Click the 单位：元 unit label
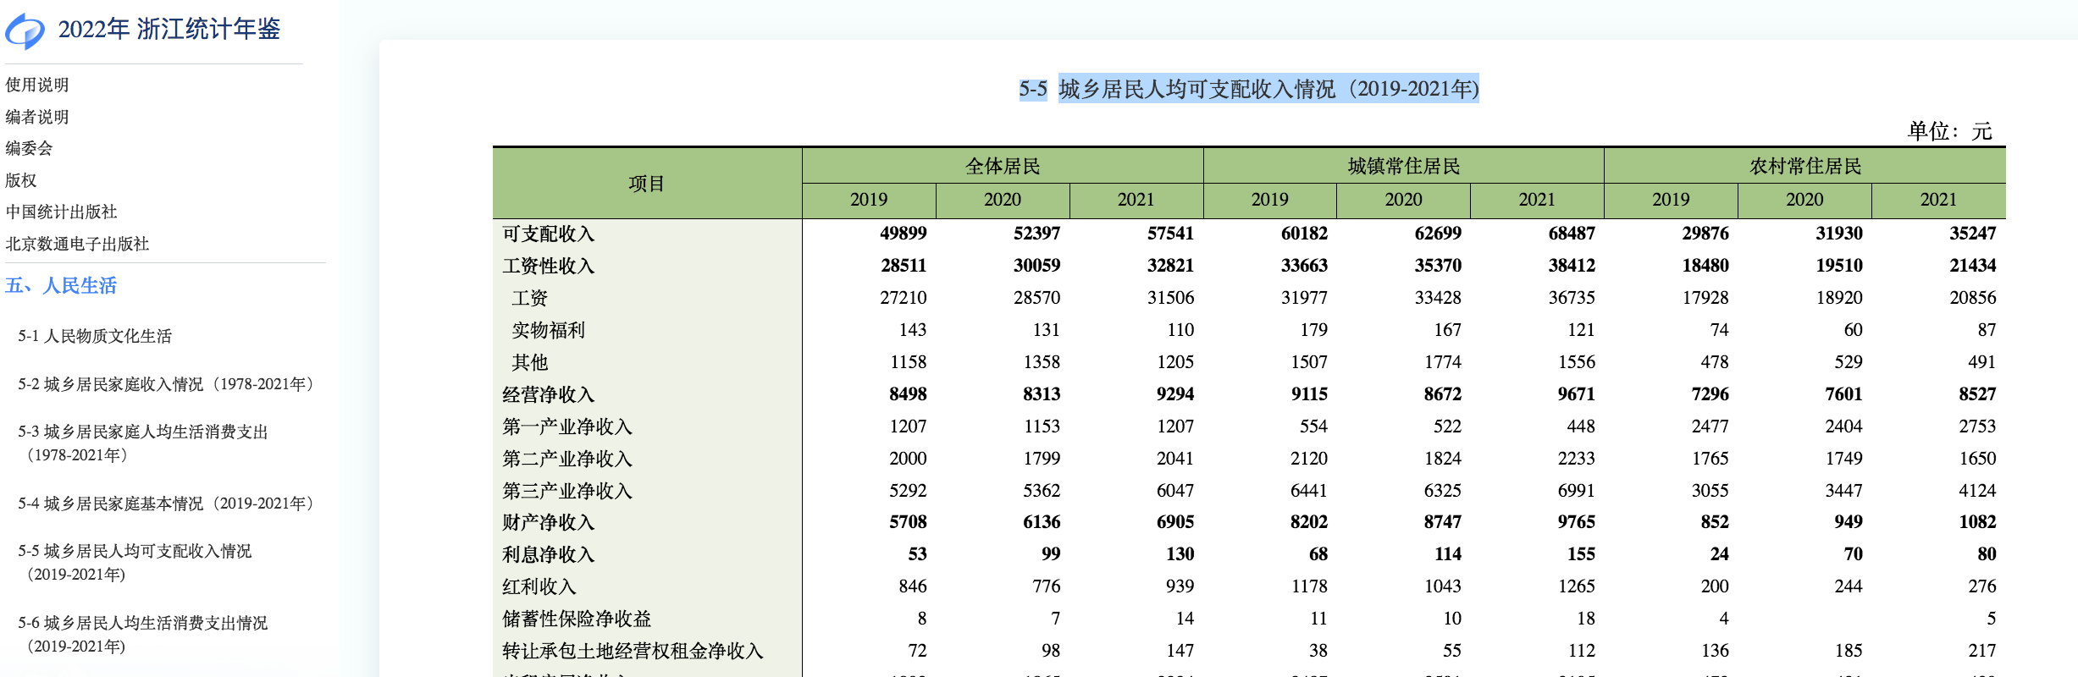 click(x=1949, y=131)
